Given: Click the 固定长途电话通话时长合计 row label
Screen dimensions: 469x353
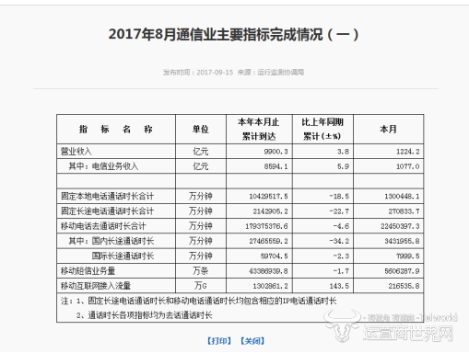Looking at the screenshot, I should [107, 211].
